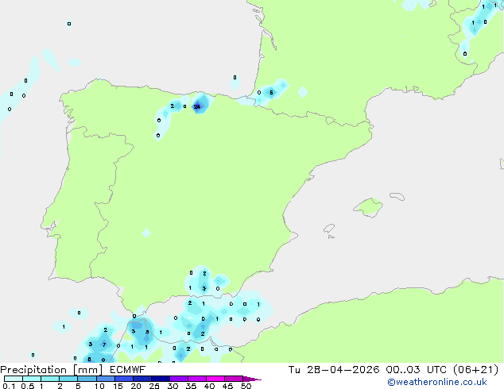504x389 pixels.
Task: Select the Precipitation [mm] title text
Action: click(x=52, y=370)
